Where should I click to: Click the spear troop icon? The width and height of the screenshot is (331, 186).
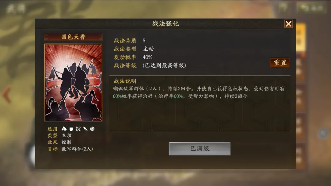[85, 129]
